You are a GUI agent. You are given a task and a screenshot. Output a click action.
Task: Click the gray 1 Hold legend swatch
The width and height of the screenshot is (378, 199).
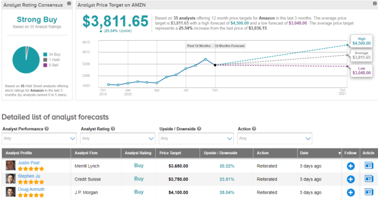pos(45,60)
